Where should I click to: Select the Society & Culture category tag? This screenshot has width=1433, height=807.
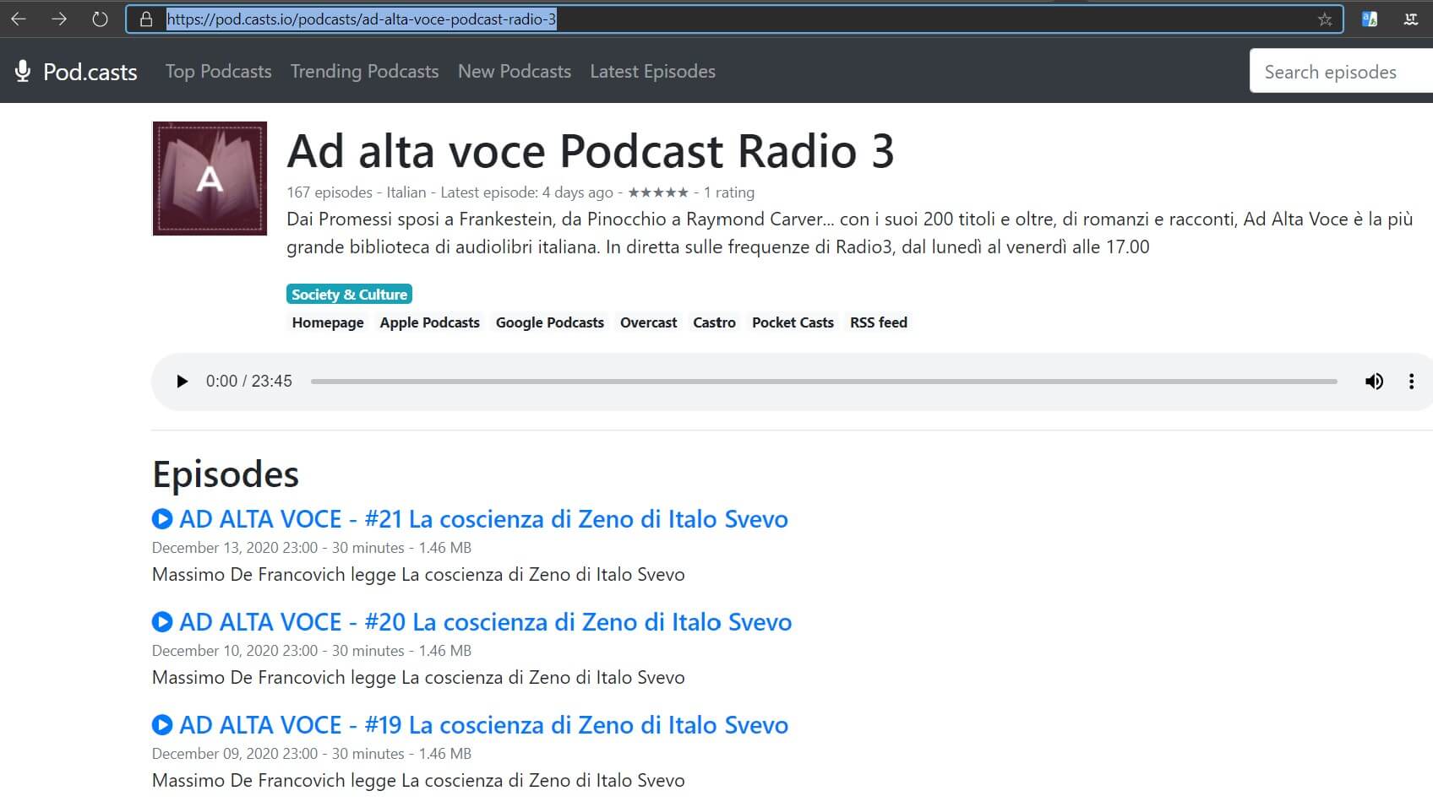(349, 295)
